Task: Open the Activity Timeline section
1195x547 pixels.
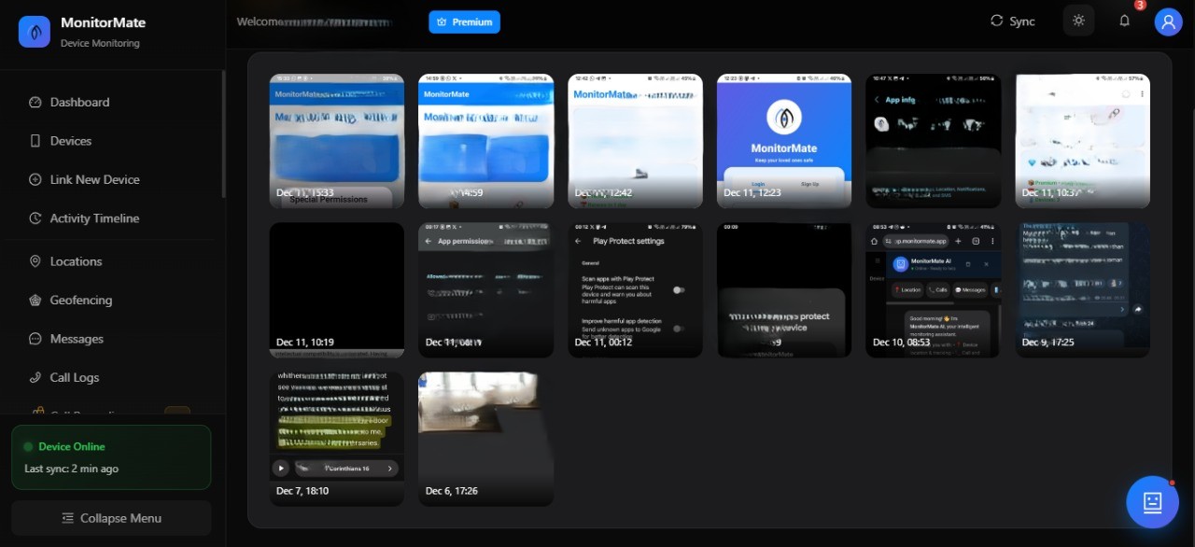Action: (x=94, y=218)
